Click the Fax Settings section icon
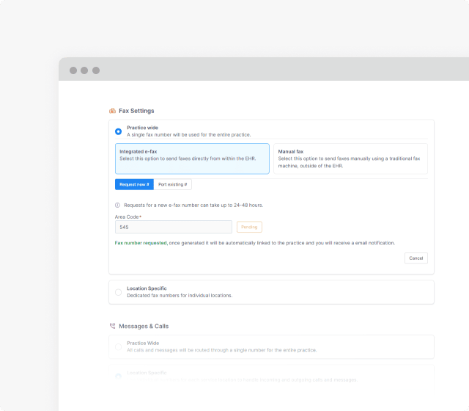Screen dimensions: 469x411 [112, 111]
